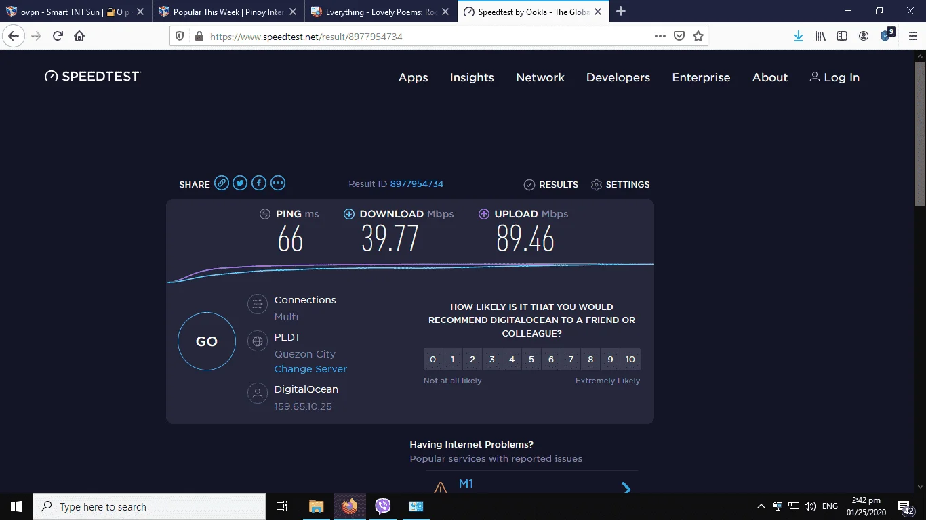Reload the current page

tap(58, 37)
